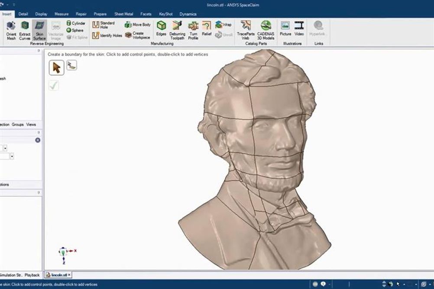Click the Vectorize Image tool
Screen dimensions: 434x289
tap(56, 30)
